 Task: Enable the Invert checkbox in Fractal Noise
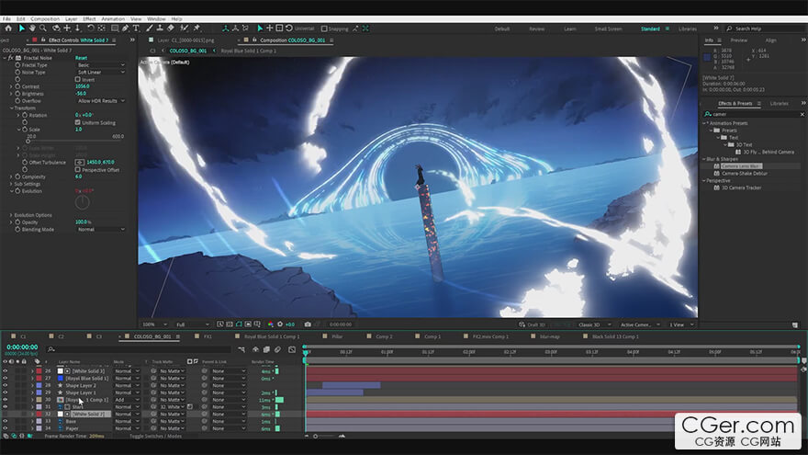(x=77, y=79)
